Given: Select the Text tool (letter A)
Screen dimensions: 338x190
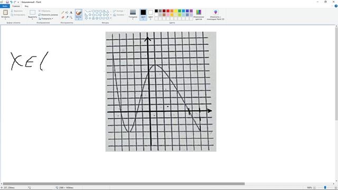Looking at the screenshot, I should (x=71, y=13).
